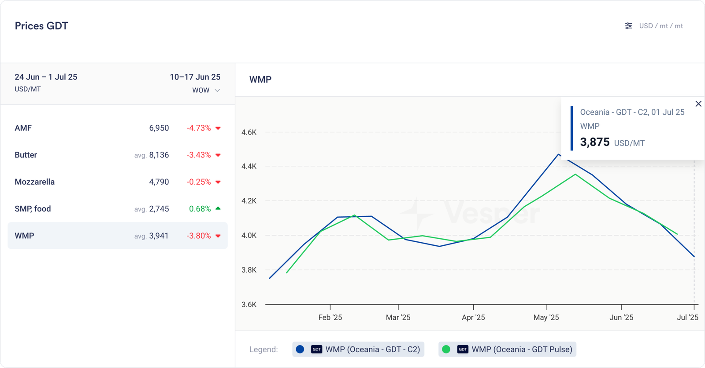705x368 pixels.
Task: Select the Mozzarella price row
Action: pos(117,182)
